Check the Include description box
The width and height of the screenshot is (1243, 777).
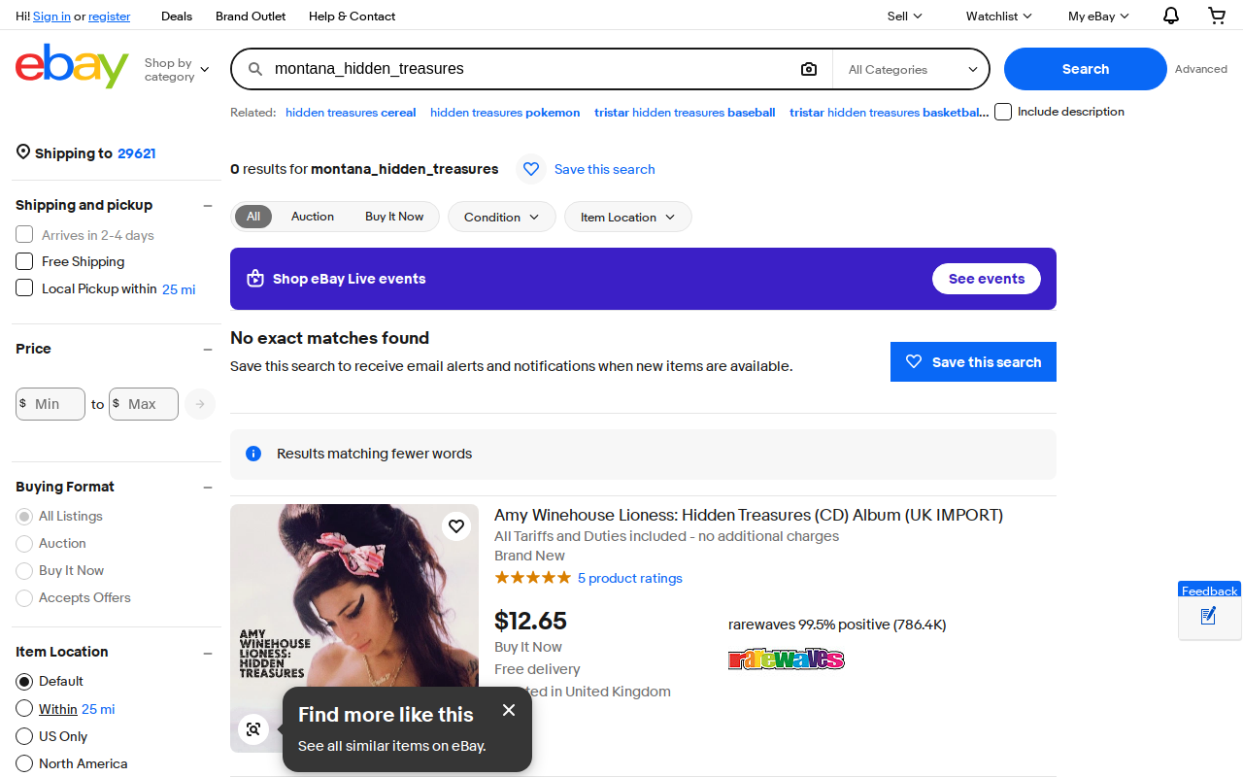[x=1003, y=112]
